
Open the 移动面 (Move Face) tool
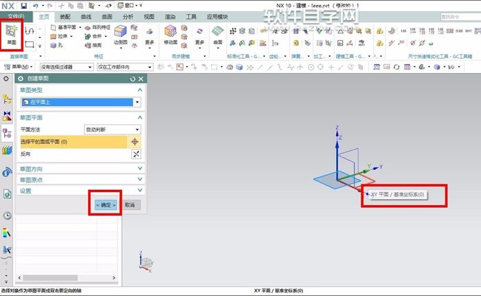[171, 32]
